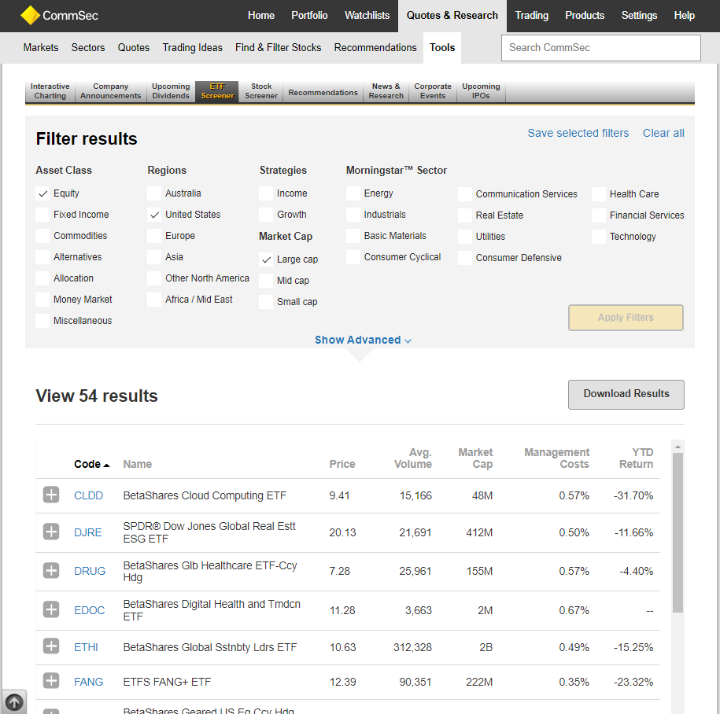Enable the Australia region checkbox

coord(154,193)
